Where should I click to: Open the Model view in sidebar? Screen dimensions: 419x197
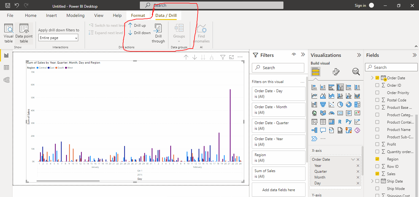6,80
